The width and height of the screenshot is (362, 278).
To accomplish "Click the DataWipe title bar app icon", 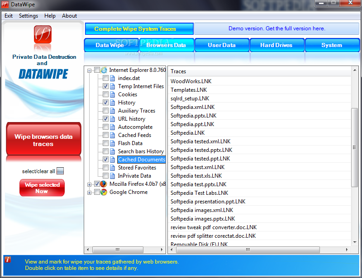I will [x=5, y=5].
